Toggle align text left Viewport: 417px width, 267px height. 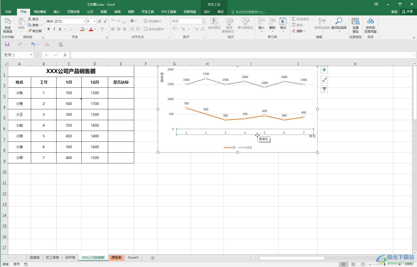[x=113, y=29]
